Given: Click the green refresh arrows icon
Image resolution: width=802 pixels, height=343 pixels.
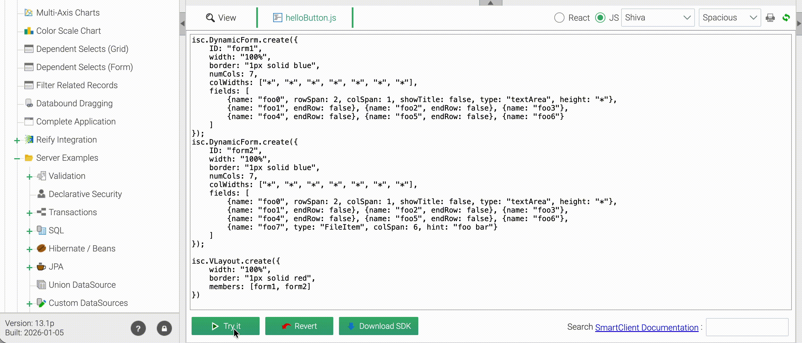Looking at the screenshot, I should 786,18.
